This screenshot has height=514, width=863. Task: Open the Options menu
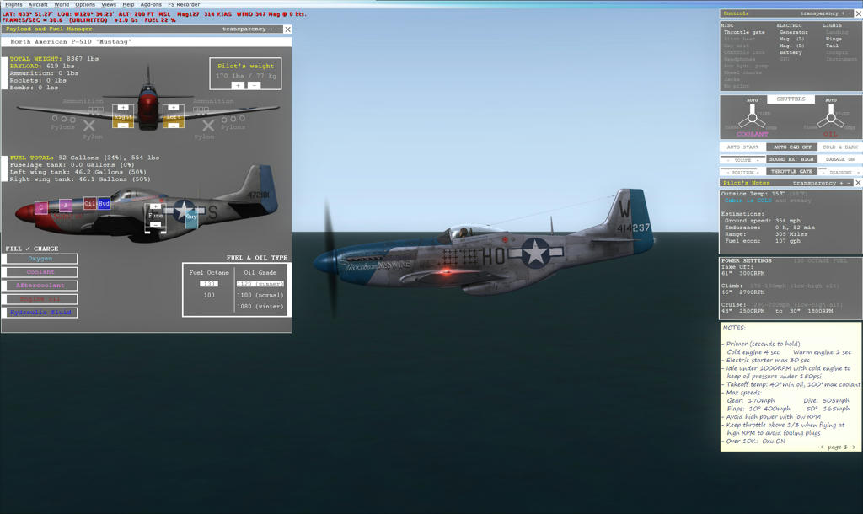85,4
